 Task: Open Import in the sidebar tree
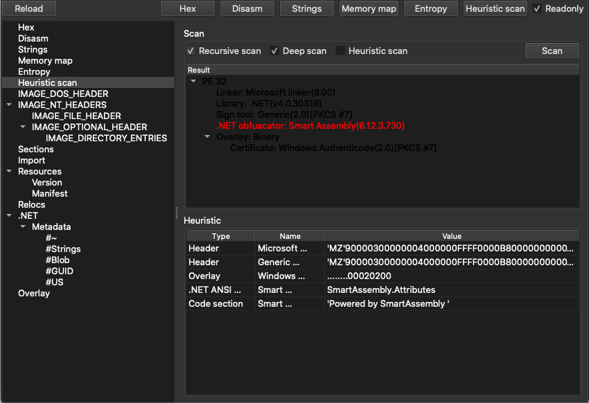coord(32,160)
